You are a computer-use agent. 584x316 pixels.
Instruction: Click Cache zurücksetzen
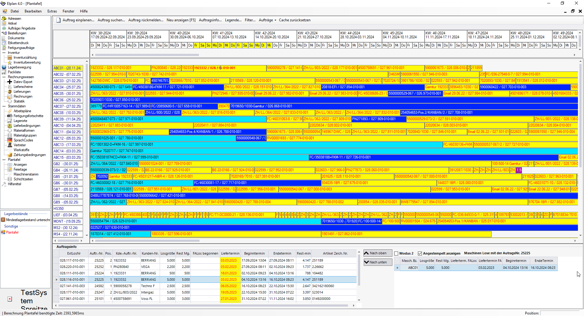click(295, 20)
